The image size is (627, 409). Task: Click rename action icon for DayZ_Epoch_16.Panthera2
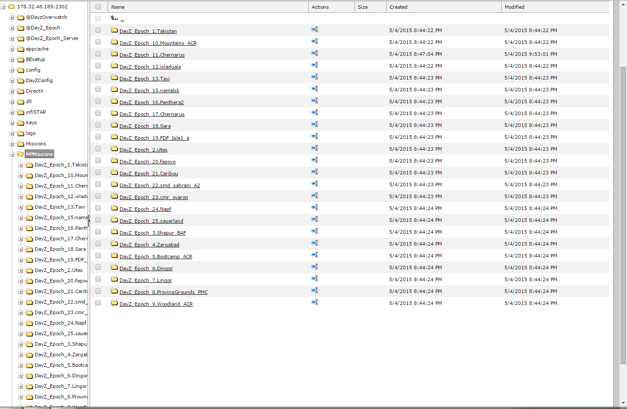point(315,101)
